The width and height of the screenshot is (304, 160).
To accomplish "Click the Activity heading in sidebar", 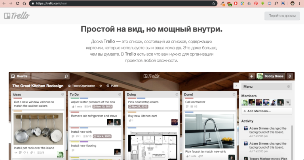I will click(x=247, y=121).
